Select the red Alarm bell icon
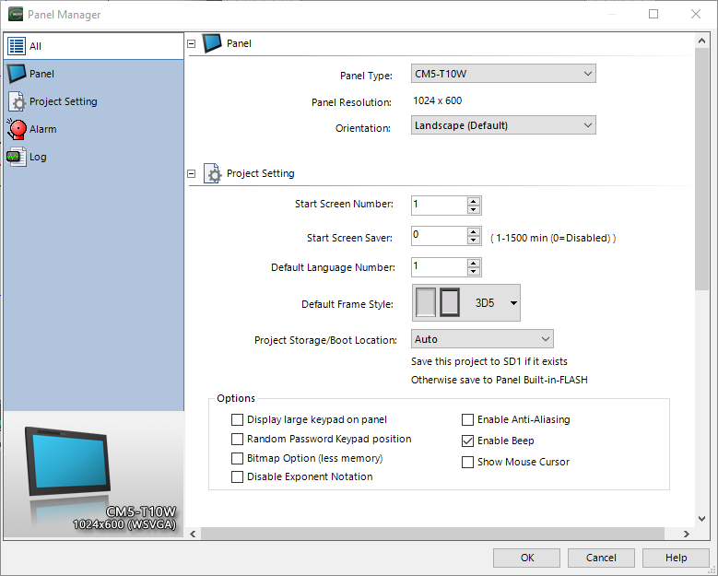718x576 pixels. tap(17, 129)
